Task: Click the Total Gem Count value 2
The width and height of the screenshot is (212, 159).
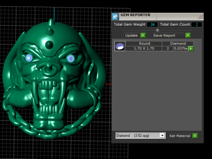Action: (197, 24)
